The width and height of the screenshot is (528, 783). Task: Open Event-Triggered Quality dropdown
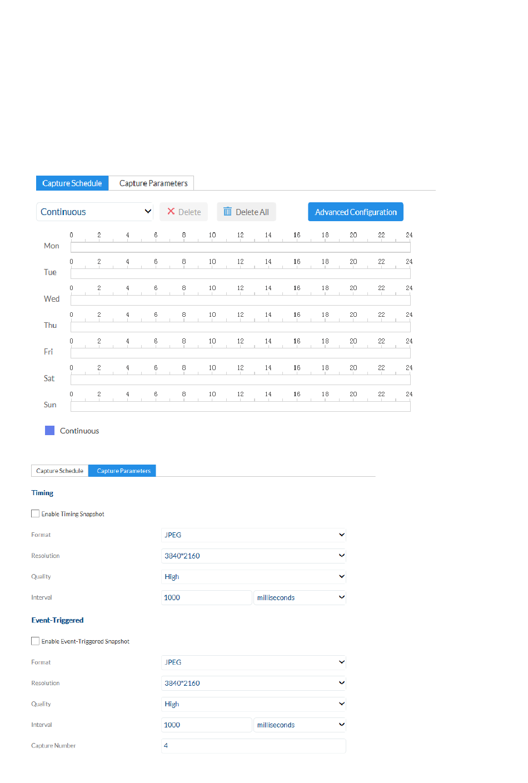click(x=253, y=704)
